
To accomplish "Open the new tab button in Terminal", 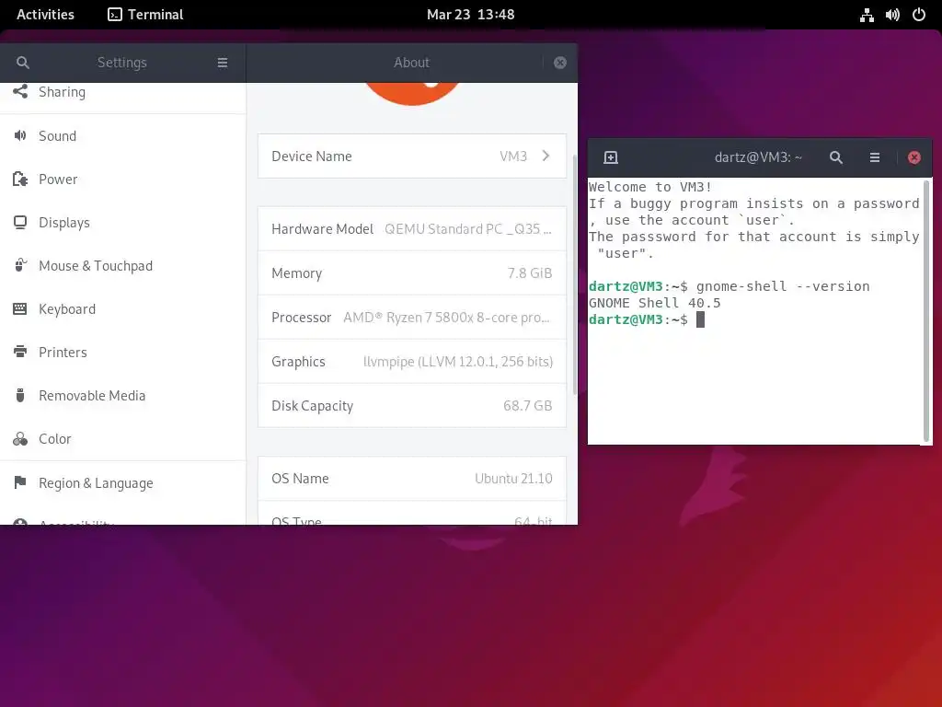I will [x=611, y=157].
